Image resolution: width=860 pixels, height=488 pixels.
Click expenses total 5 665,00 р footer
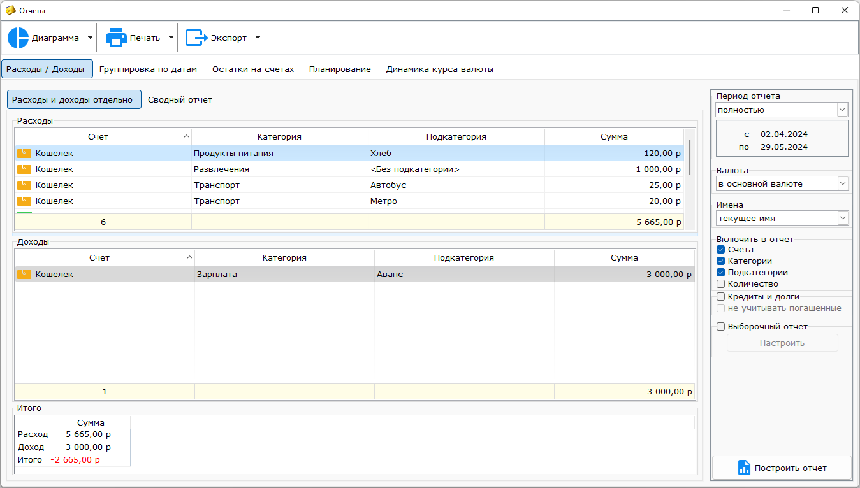point(614,222)
